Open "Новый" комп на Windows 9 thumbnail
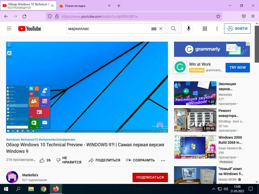The image size is (259, 194). [x=195, y=175]
